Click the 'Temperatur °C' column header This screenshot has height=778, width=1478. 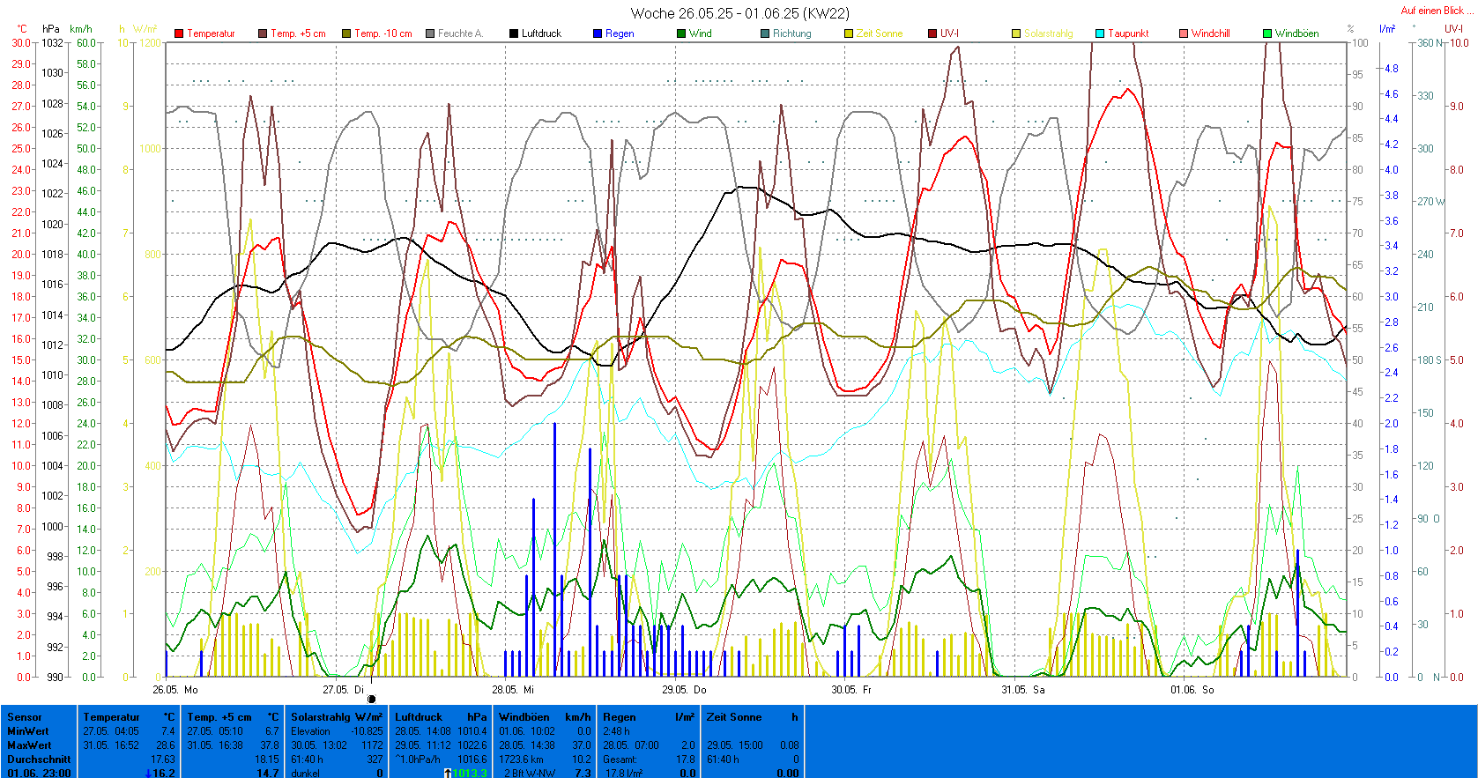click(x=129, y=717)
